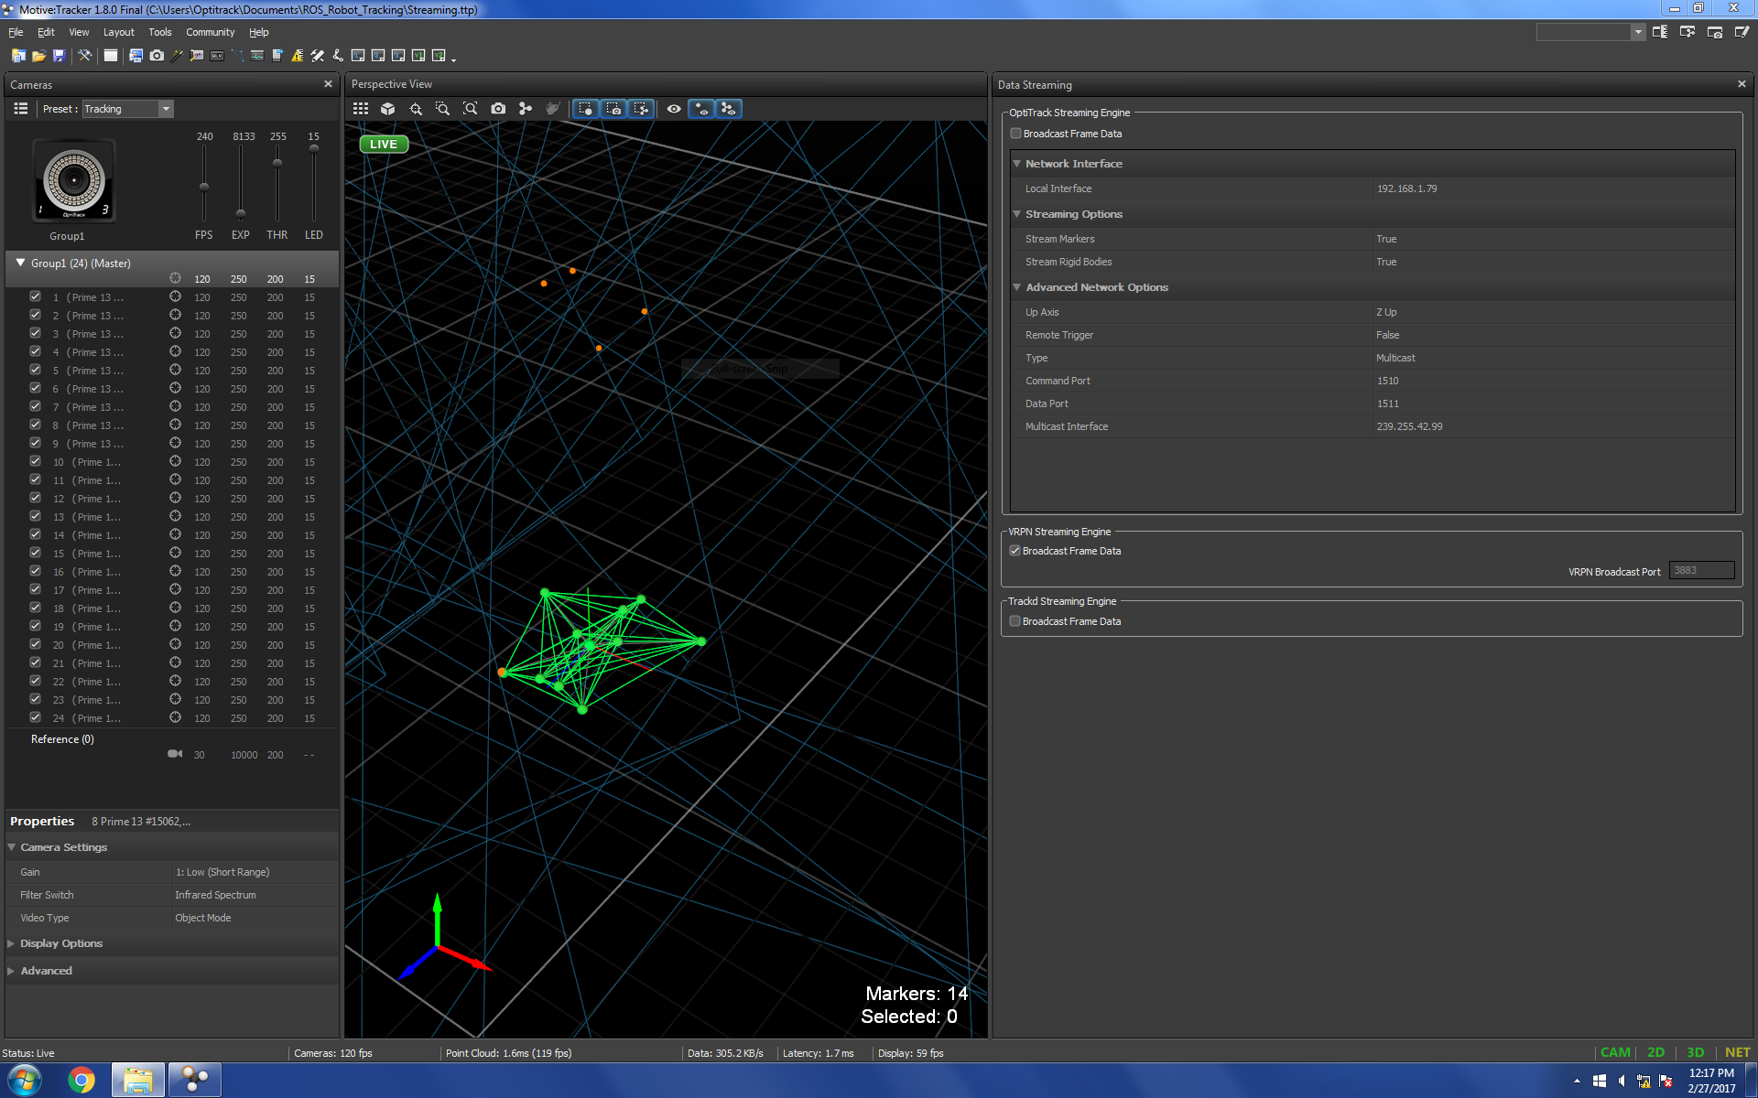The height and width of the screenshot is (1098, 1758).
Task: Click the zoom-to-fit magnifier icon in Perspective View
Action: tap(471, 109)
